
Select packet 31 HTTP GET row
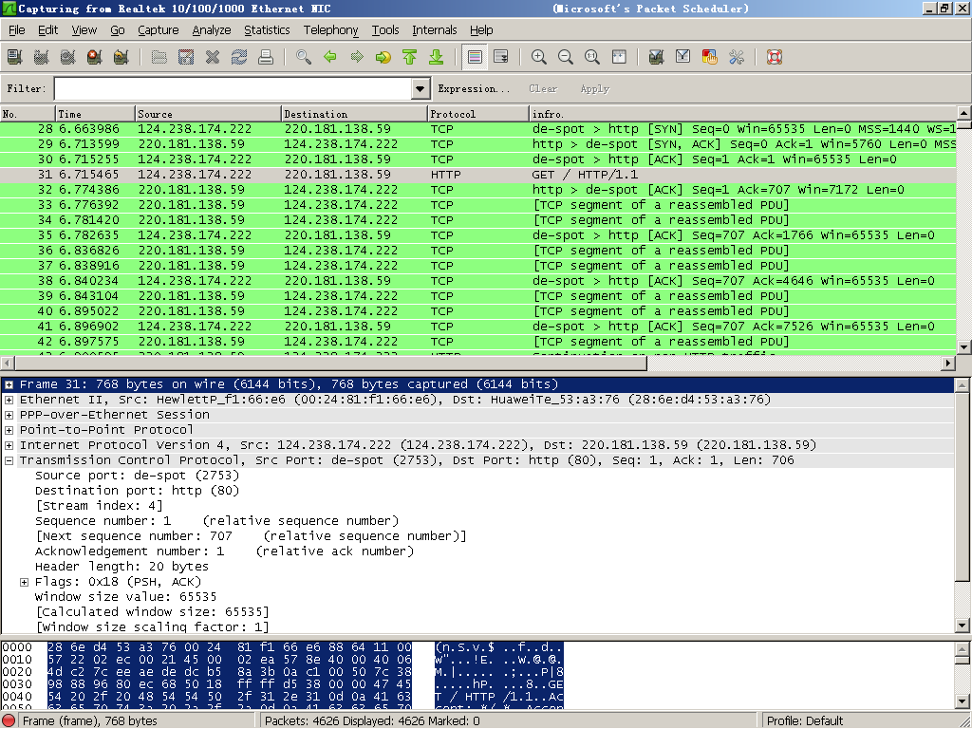478,175
